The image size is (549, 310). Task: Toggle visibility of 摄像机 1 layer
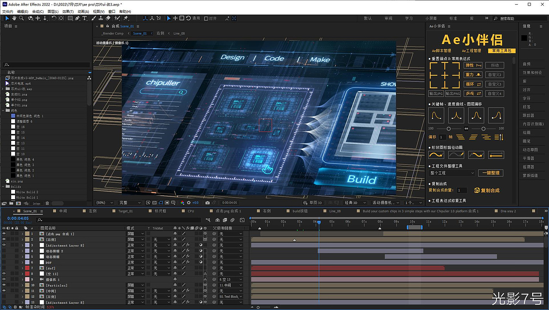point(4,280)
